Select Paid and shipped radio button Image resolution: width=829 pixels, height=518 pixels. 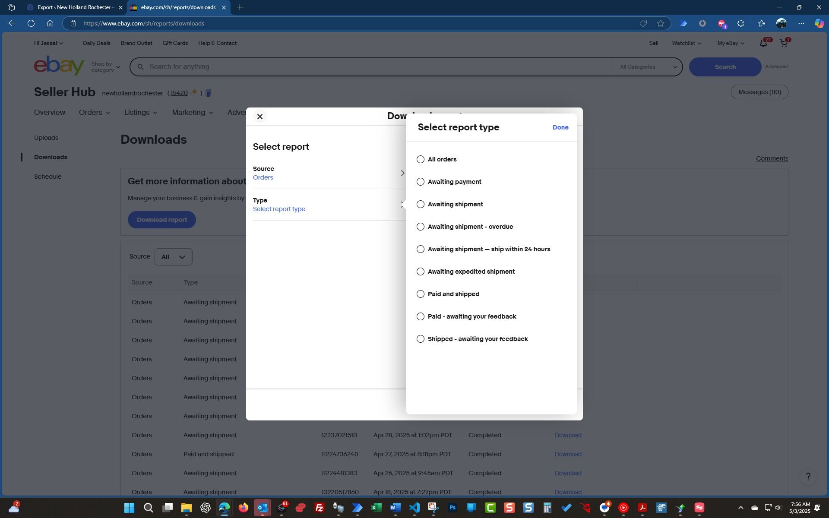pos(421,294)
